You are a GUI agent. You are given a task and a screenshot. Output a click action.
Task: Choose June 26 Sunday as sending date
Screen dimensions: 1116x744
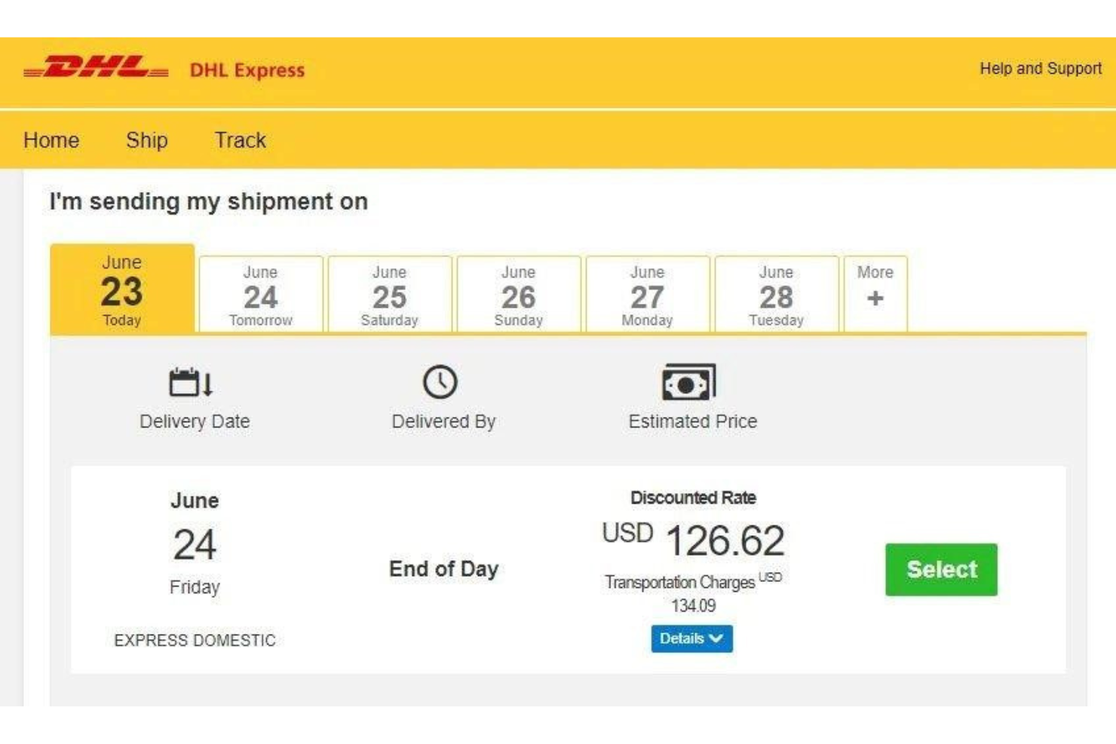(x=519, y=294)
